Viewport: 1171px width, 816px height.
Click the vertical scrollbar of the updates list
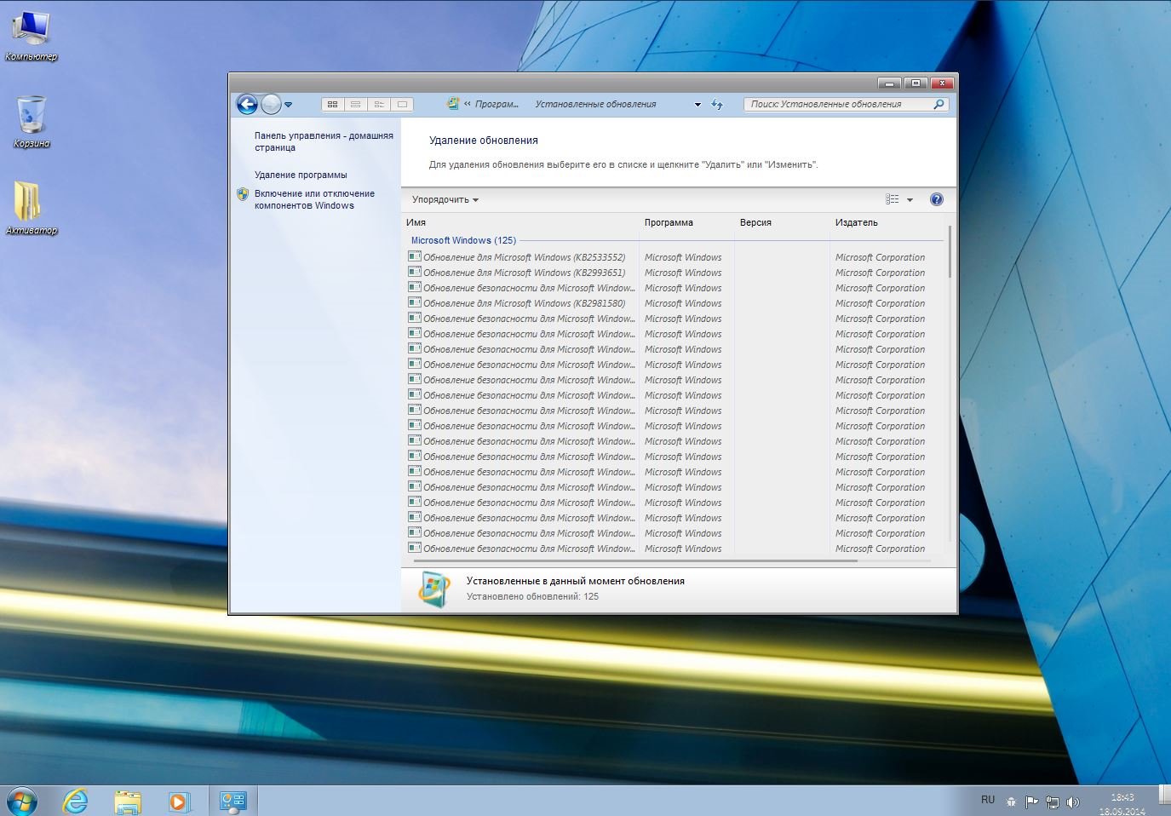950,251
